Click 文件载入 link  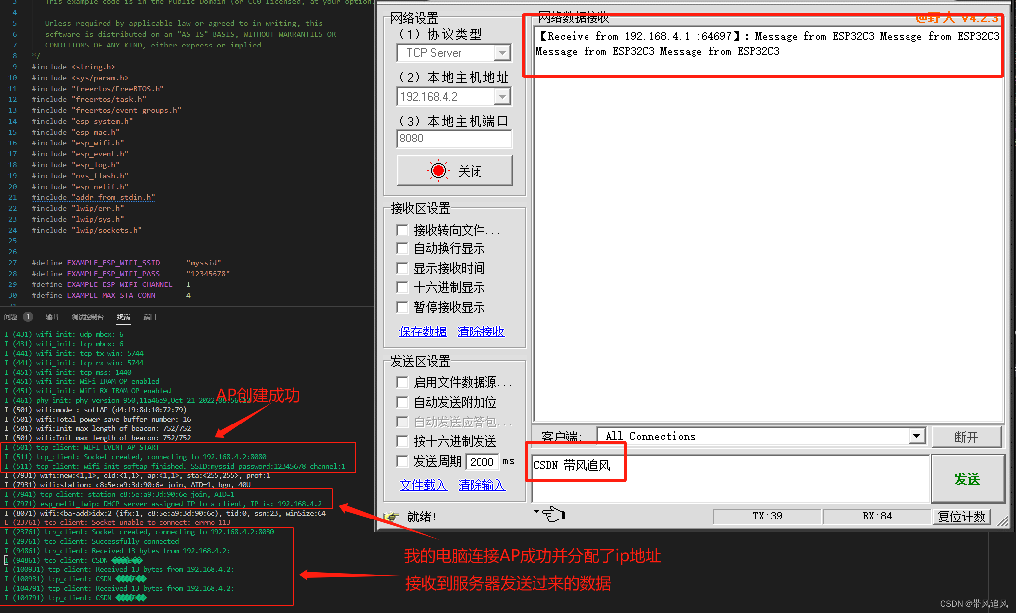tap(424, 485)
